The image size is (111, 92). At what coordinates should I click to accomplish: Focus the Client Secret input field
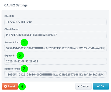click(x=55, y=35)
